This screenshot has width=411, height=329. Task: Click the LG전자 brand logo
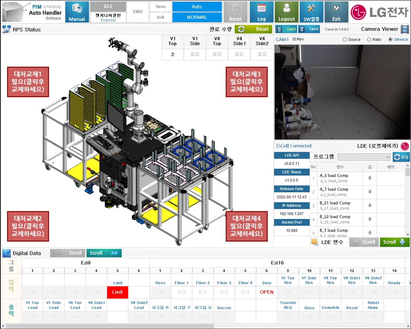point(380,12)
